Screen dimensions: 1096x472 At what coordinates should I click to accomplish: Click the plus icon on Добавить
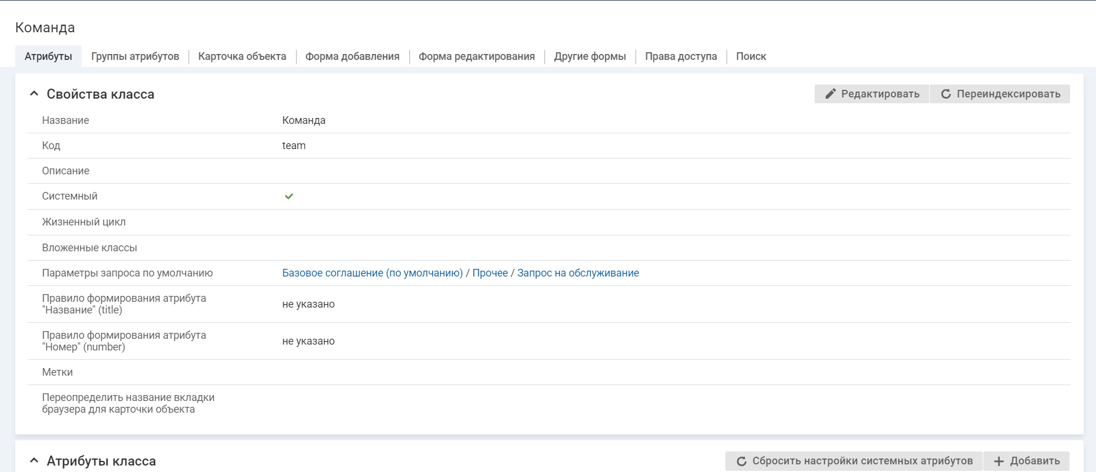point(998,461)
